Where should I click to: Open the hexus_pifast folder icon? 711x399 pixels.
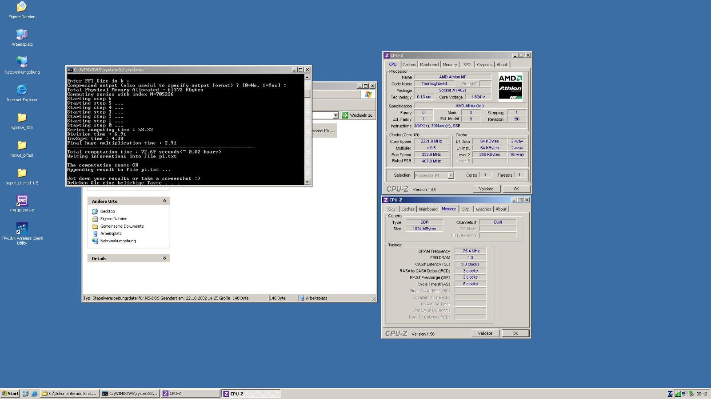[22, 148]
